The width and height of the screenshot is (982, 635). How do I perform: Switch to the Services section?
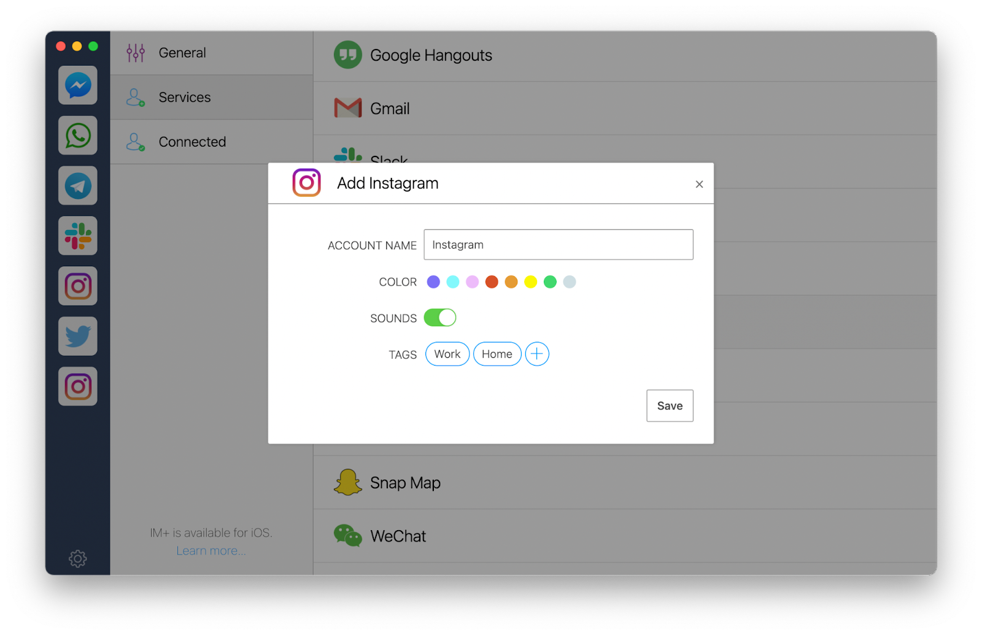click(x=184, y=97)
